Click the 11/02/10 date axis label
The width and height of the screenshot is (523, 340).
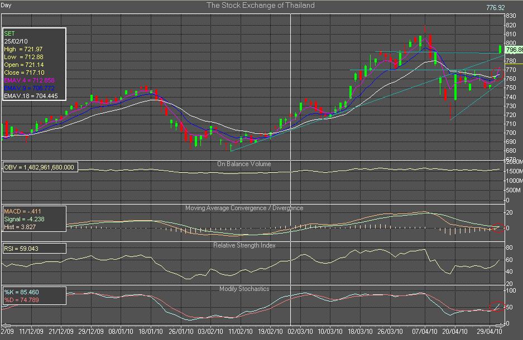point(241,332)
